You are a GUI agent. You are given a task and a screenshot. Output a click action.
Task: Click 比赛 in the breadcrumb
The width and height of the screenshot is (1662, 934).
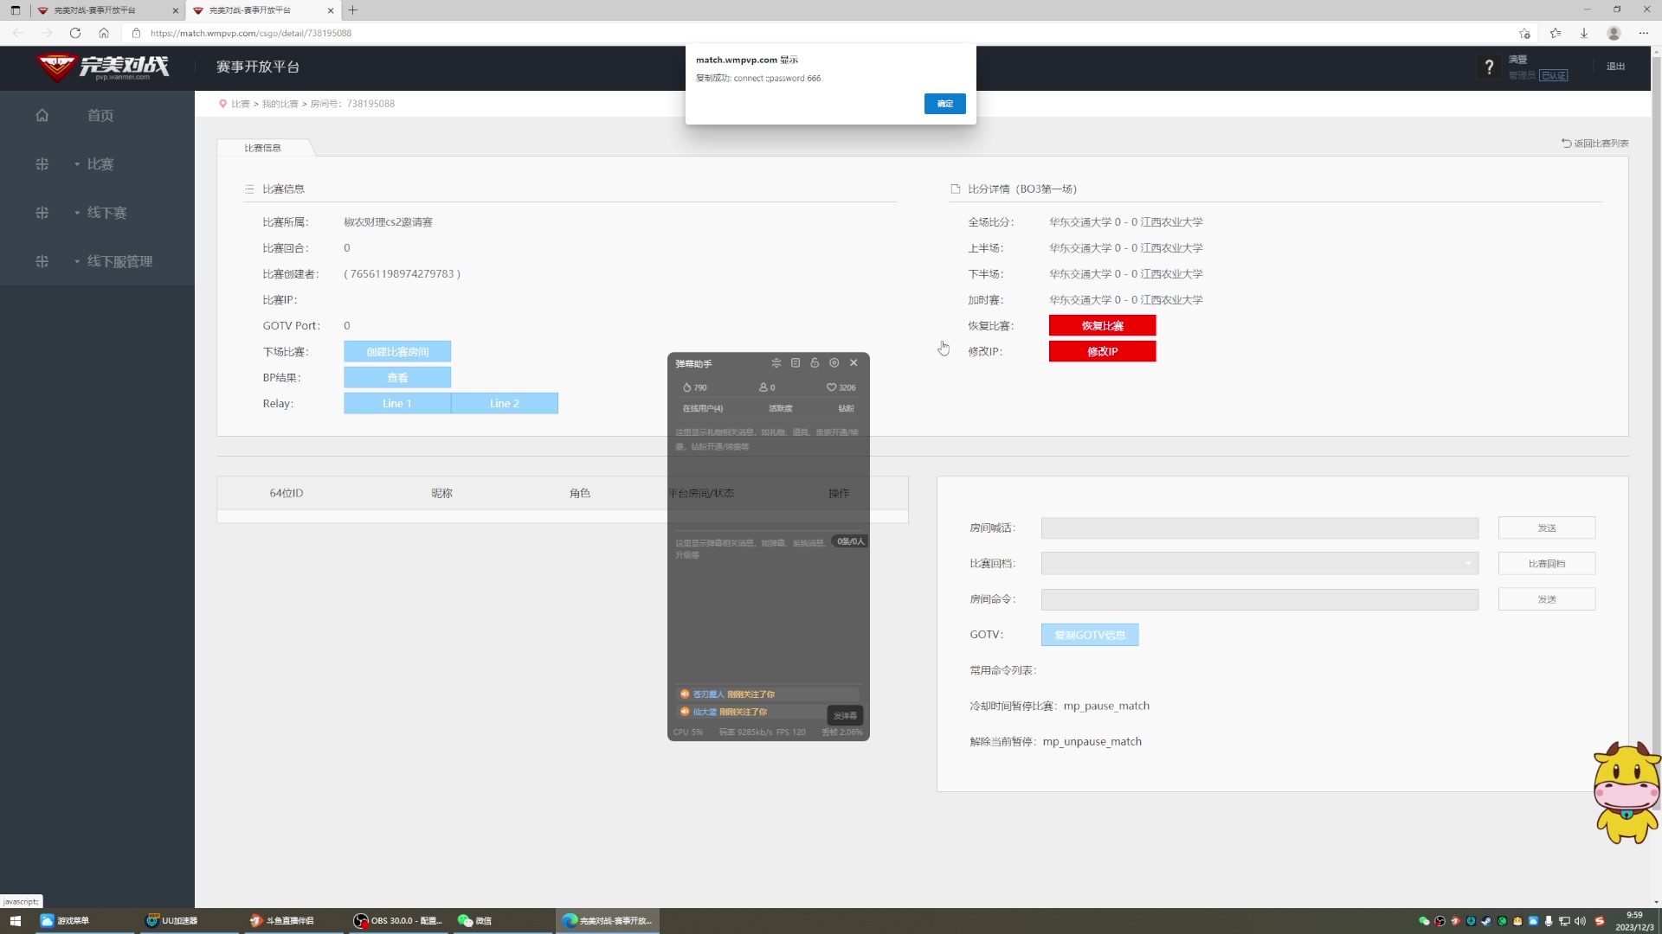(241, 104)
